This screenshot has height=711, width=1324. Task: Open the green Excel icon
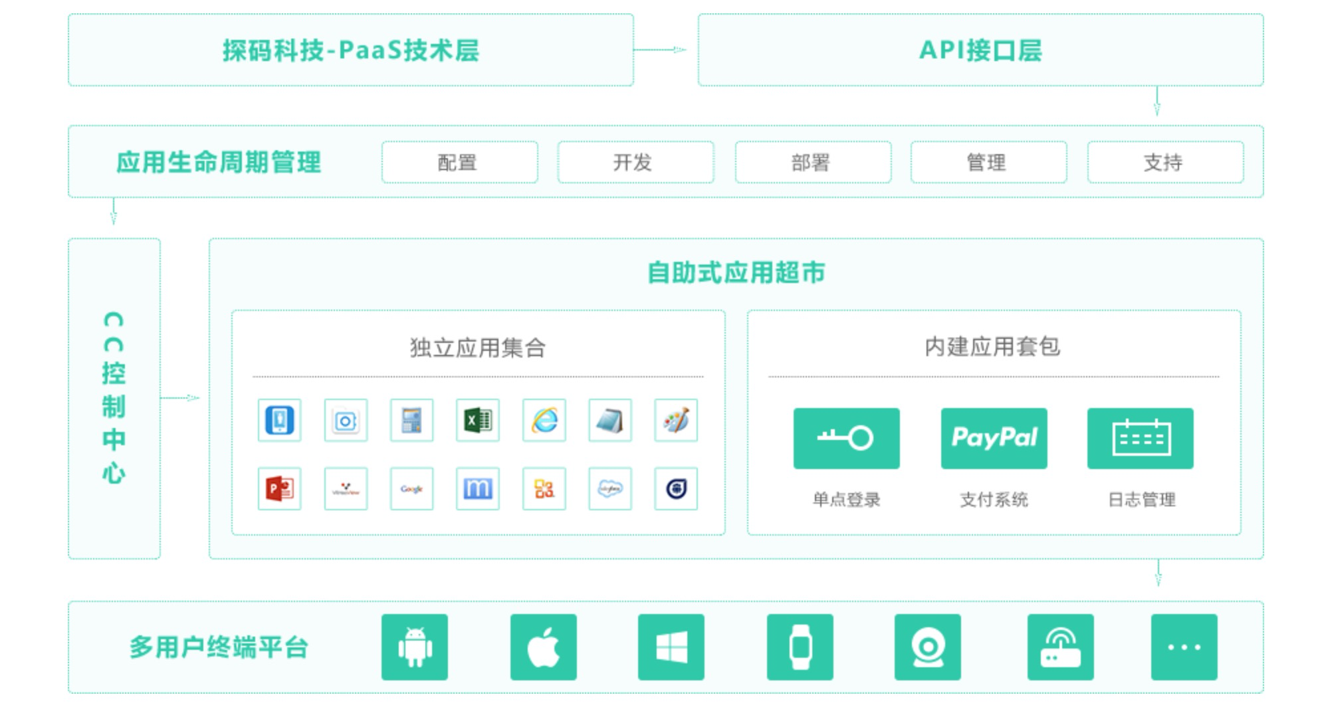coord(478,420)
